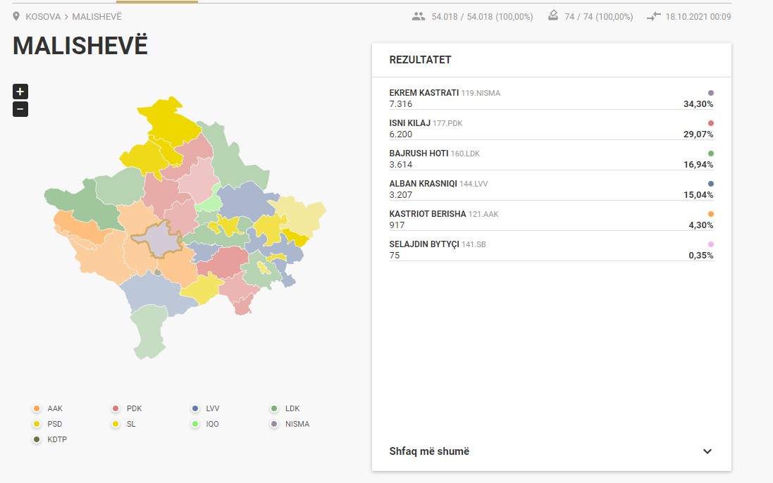Click MALISHEVË breadcrumb item
Screen dimensions: 773x483
click(x=99, y=16)
